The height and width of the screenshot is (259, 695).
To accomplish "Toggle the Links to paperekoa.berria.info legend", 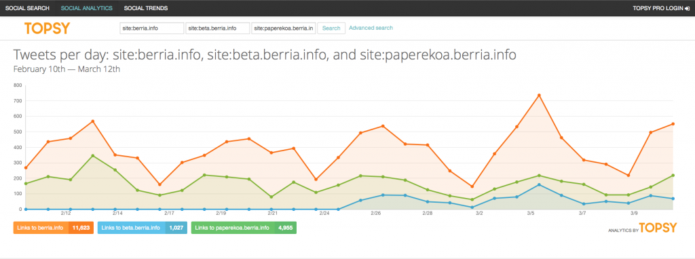I will [244, 228].
